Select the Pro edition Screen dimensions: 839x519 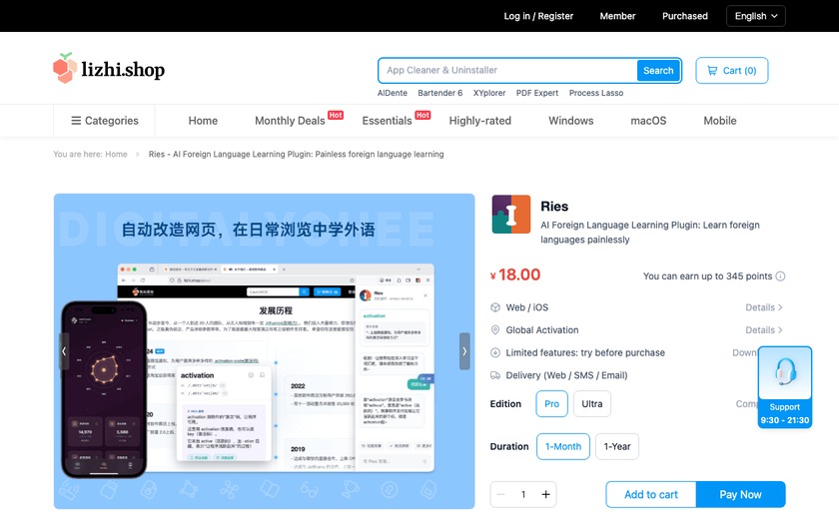(x=551, y=404)
